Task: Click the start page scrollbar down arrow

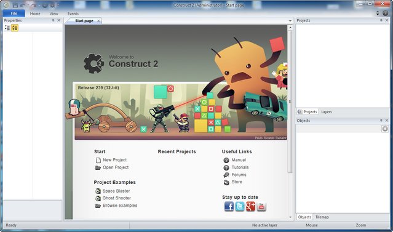Action: [x=290, y=217]
